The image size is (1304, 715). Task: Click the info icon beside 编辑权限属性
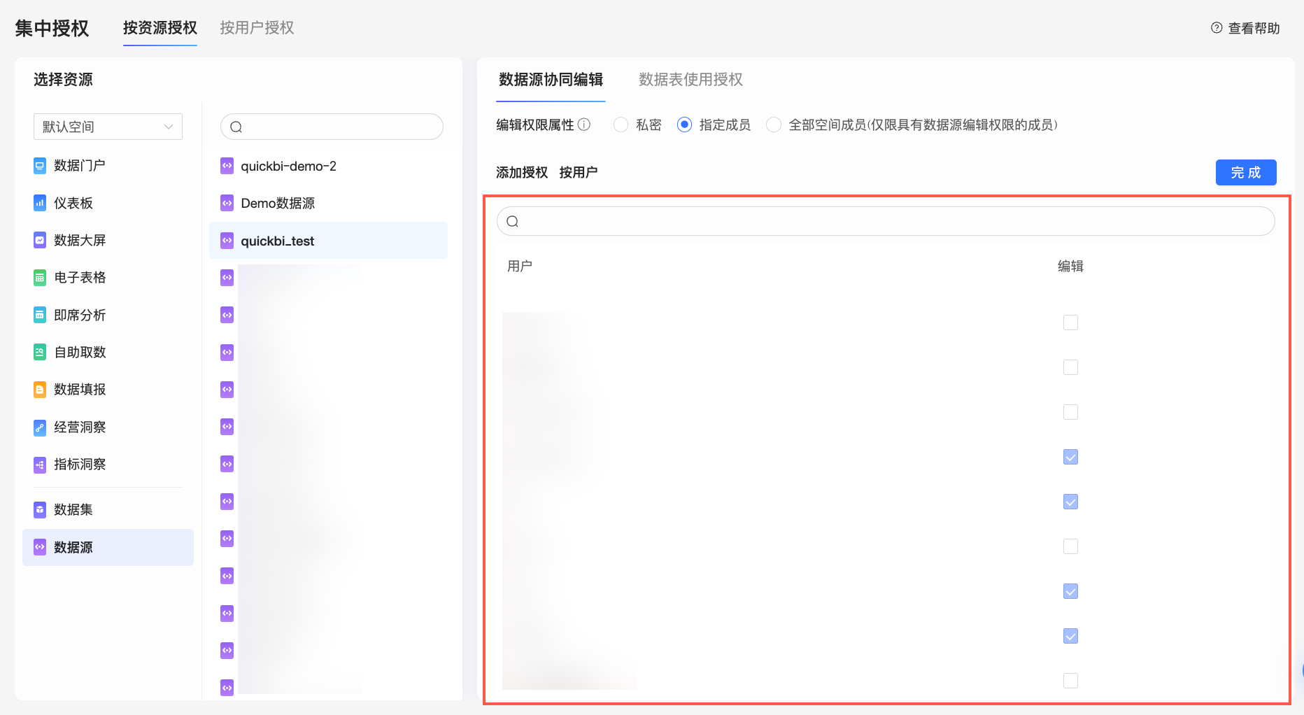[x=584, y=125]
